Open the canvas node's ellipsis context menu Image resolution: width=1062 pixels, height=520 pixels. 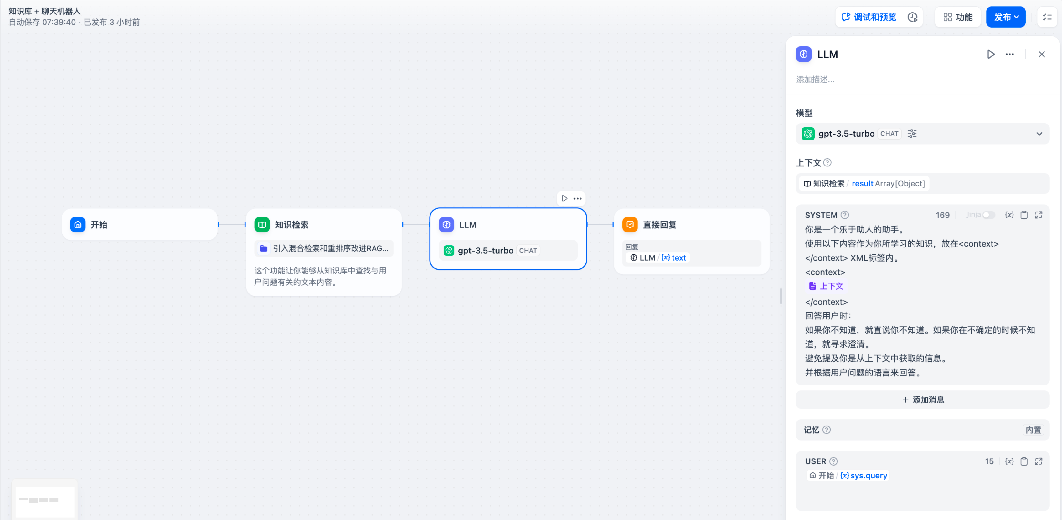[577, 198]
